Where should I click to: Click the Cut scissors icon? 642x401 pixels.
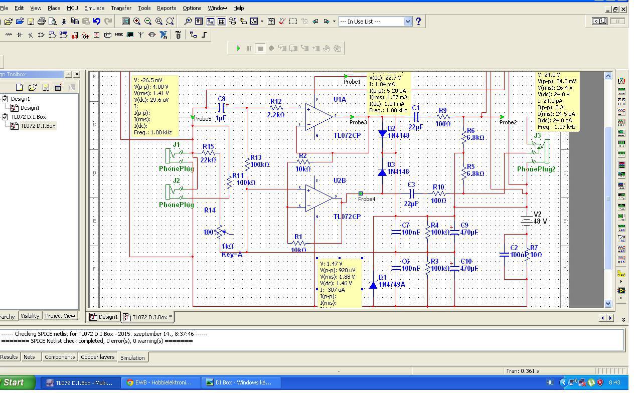click(x=64, y=22)
